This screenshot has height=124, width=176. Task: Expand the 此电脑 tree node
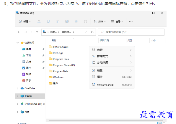click(x=18, y=96)
